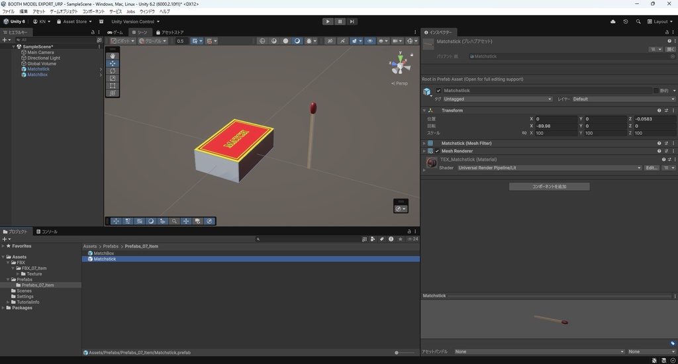Toggle scene audio icon
678x364 pixels.
(342, 41)
